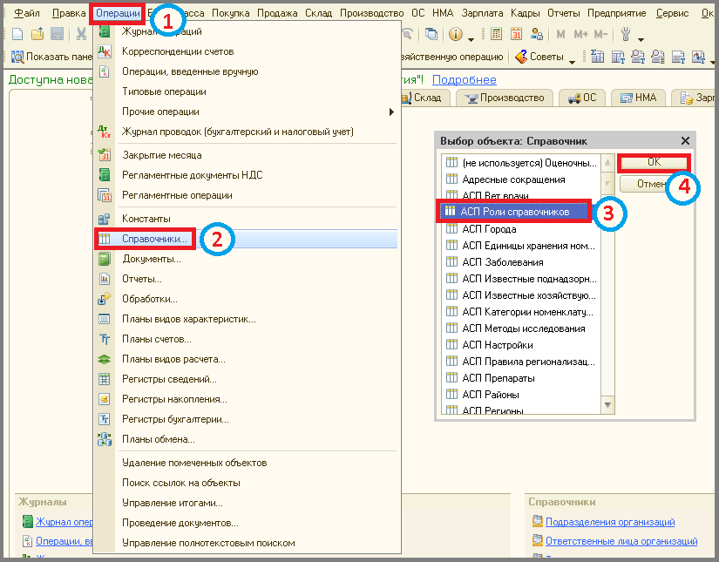The height and width of the screenshot is (562, 719).
Task: Click the cut scissors toolbar icon
Action: coord(82,33)
